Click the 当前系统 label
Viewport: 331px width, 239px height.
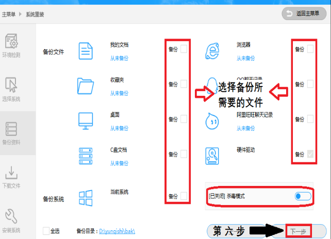119,192
